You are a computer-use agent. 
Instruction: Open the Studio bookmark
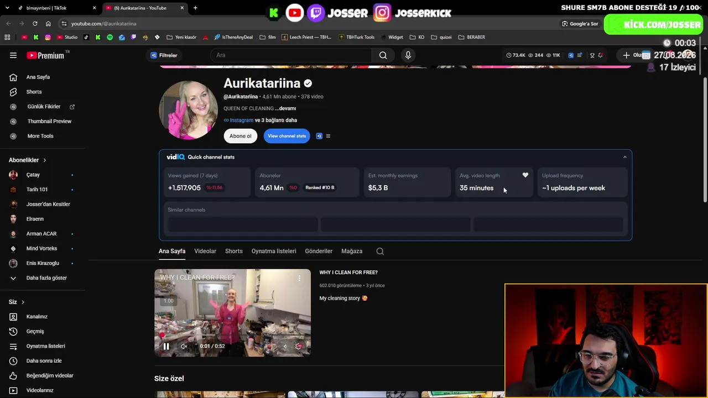coord(67,37)
